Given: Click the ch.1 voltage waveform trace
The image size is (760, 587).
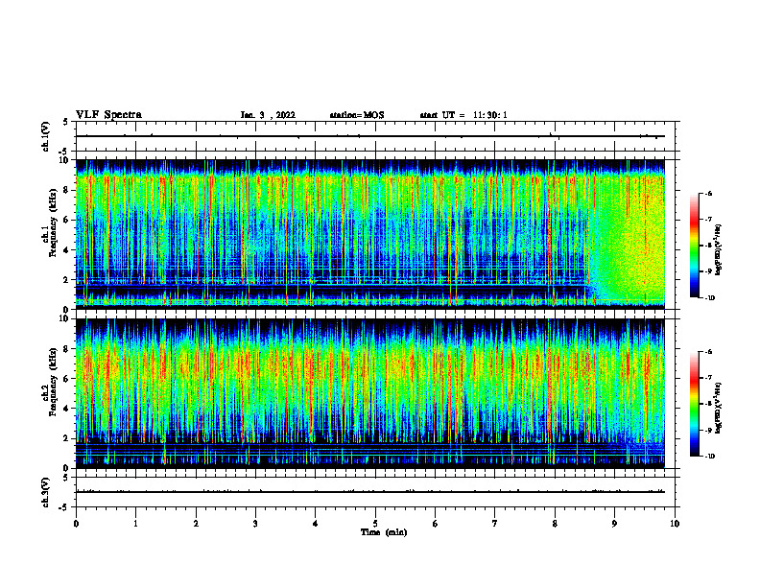Looking at the screenshot, I should point(370,136).
